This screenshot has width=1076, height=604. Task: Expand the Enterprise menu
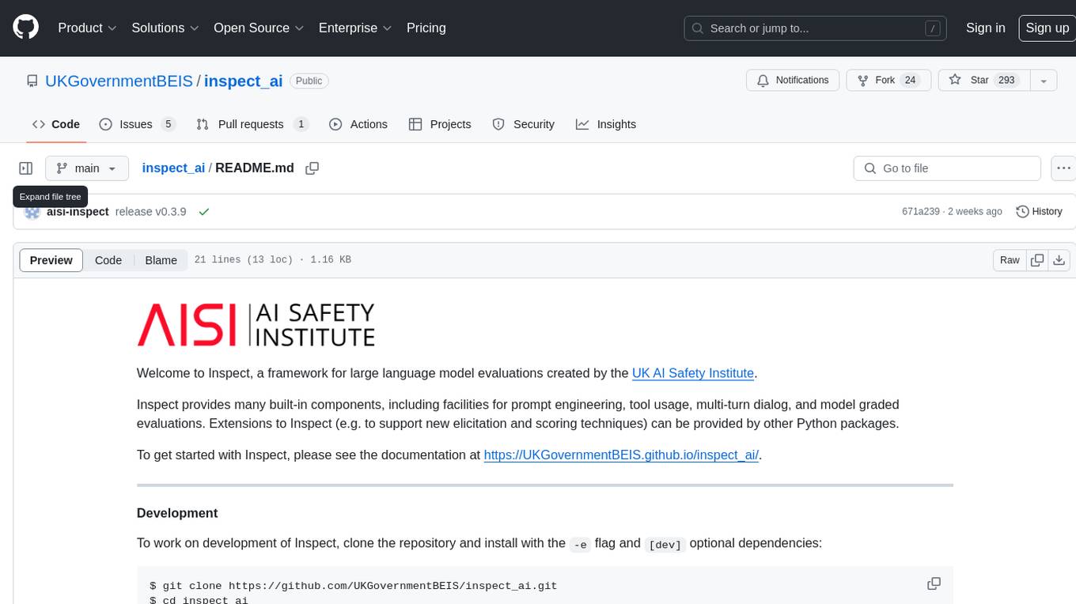[x=355, y=28]
